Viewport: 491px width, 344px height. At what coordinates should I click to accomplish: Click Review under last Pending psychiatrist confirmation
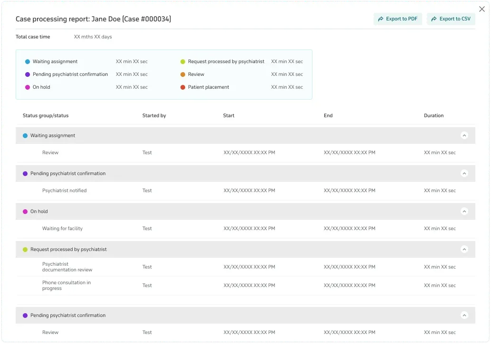point(50,333)
